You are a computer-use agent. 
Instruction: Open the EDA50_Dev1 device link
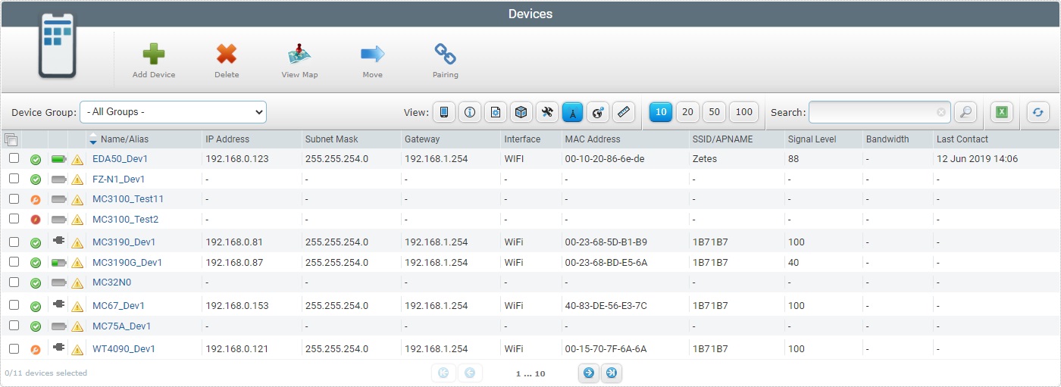[120, 159]
